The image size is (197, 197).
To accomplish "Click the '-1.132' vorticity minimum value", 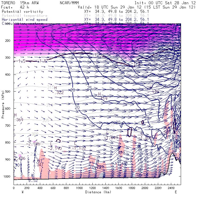I will 79,148.
